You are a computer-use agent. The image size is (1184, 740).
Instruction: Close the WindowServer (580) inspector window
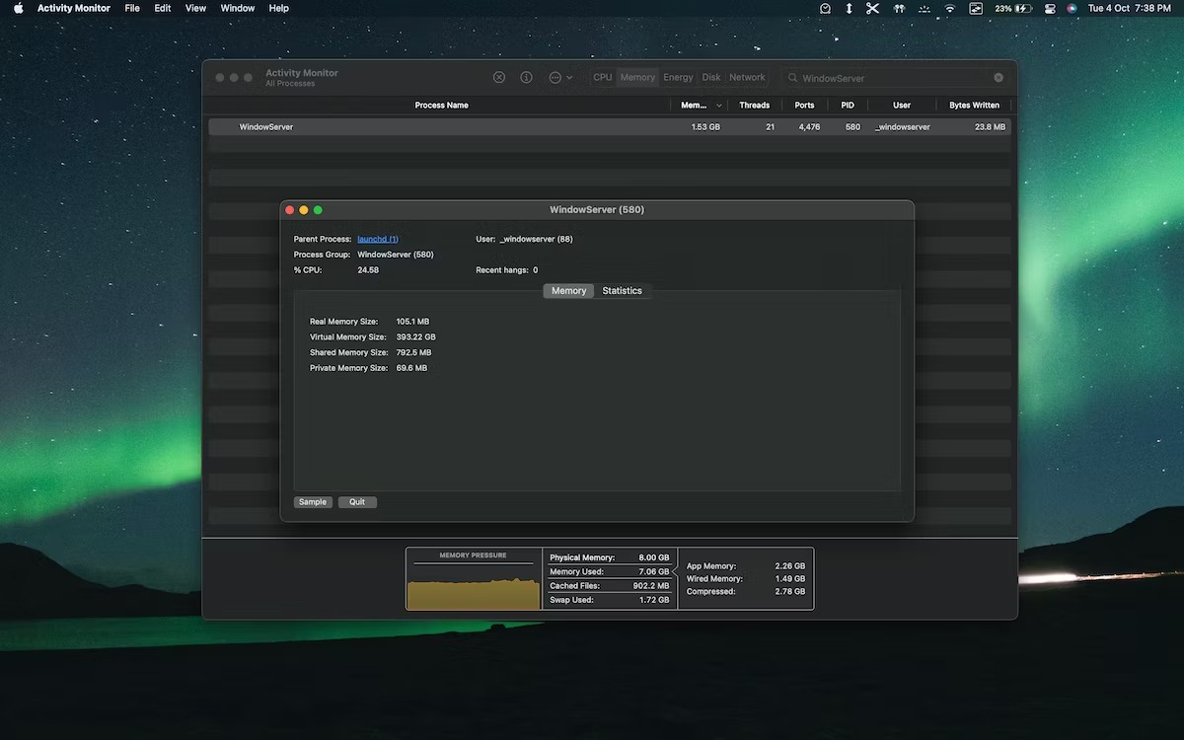click(x=290, y=210)
